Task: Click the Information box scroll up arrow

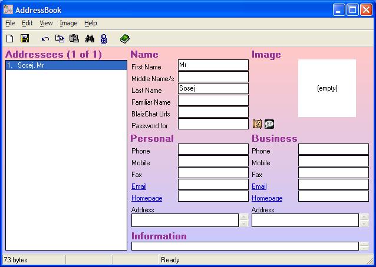Action: tap(364, 244)
